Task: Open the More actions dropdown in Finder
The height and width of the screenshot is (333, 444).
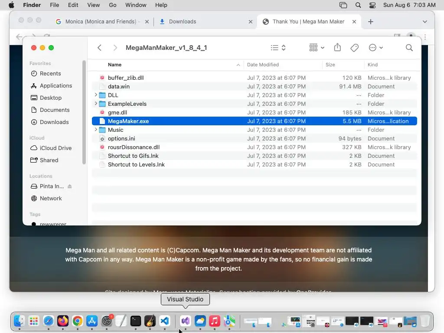Action: click(376, 48)
